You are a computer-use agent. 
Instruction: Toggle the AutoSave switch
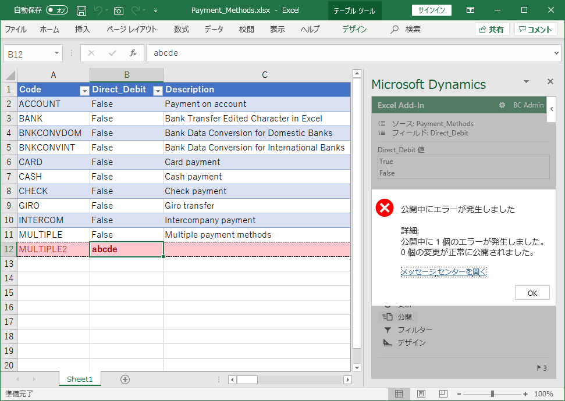[x=57, y=10]
